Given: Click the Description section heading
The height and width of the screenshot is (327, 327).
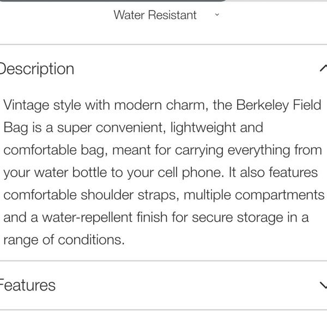Looking at the screenshot, I should [37, 69].
